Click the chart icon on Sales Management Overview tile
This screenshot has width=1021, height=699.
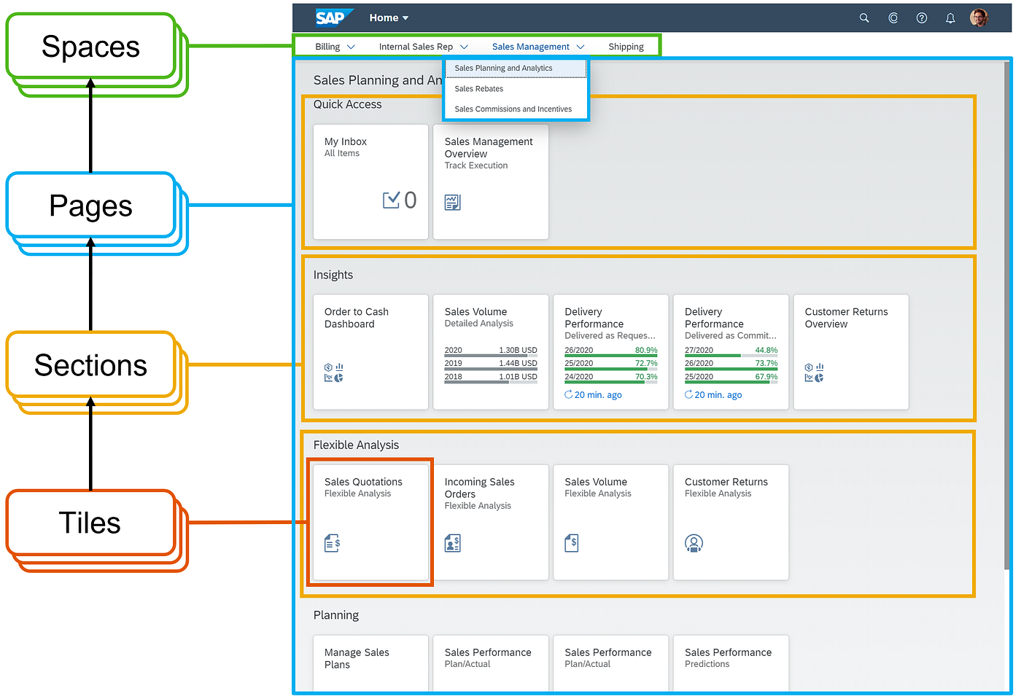[452, 202]
